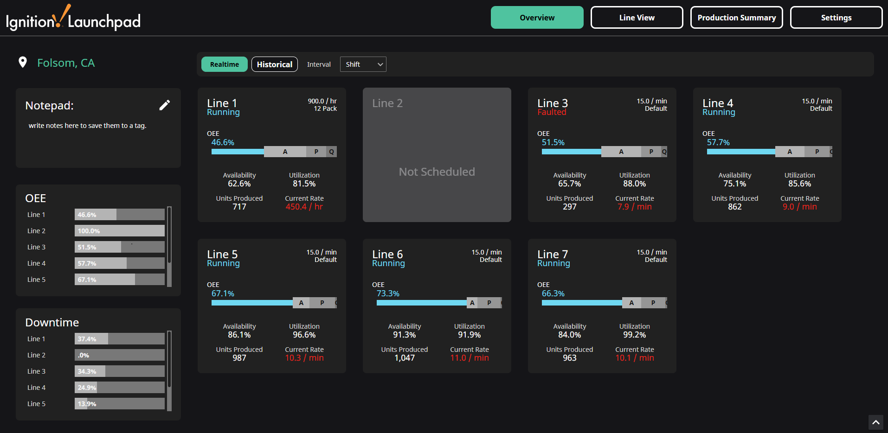Screen dimensions: 888x433
Task: Open the Settings page
Action: (x=836, y=17)
